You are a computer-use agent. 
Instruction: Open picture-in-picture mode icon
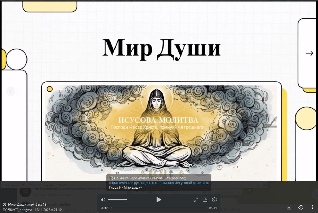pos(205,200)
